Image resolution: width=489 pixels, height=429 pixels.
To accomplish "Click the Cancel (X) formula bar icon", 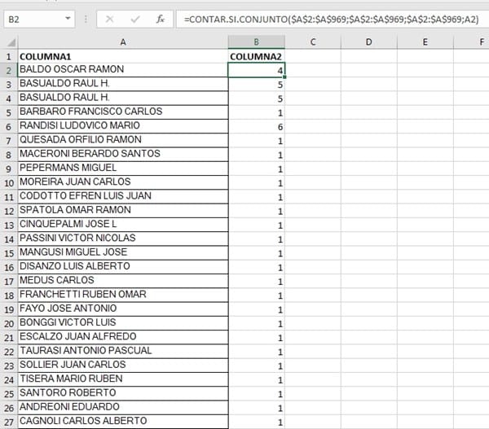I will point(109,20).
